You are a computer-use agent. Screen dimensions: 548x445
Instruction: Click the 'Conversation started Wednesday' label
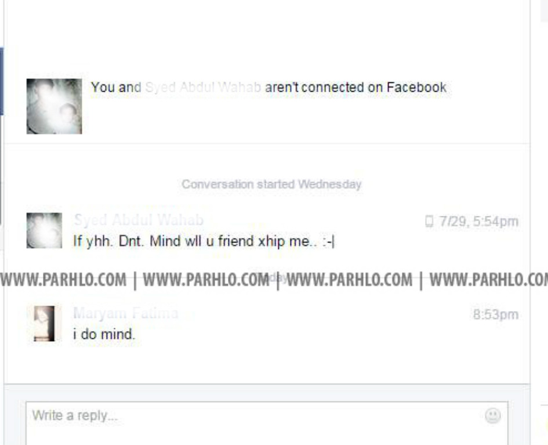click(271, 184)
